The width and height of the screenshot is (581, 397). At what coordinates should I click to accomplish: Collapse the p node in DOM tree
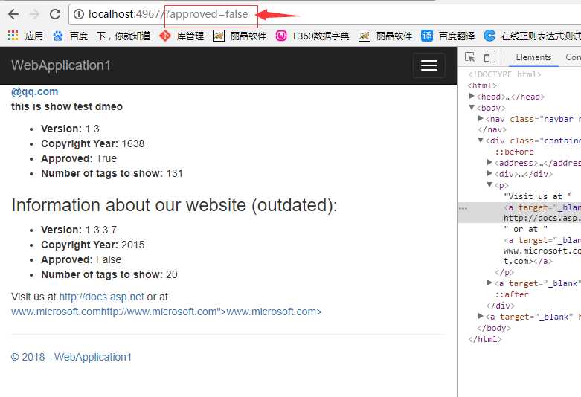(489, 184)
